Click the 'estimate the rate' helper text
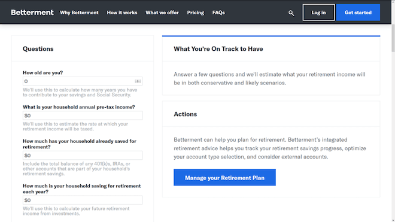 (75, 126)
